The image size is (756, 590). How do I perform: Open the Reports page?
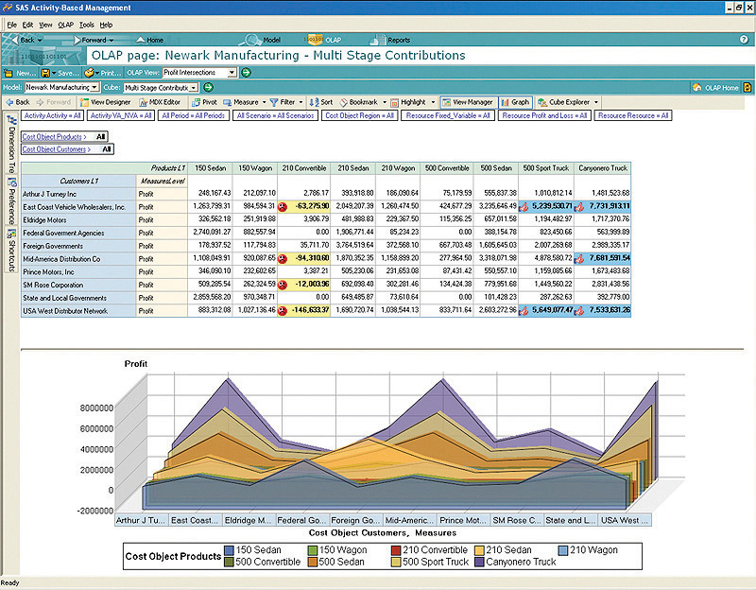point(390,40)
